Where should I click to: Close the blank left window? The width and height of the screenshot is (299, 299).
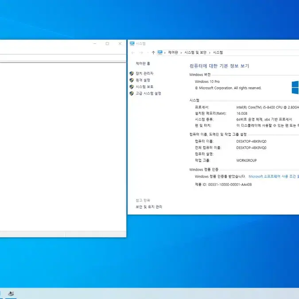120,44
